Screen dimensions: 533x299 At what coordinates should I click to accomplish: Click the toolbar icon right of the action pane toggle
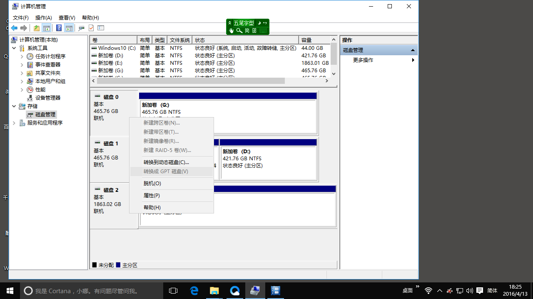[81, 28]
